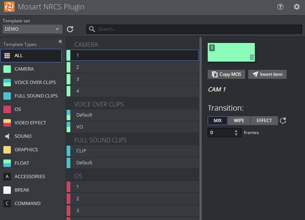The height and width of the screenshot is (220, 305).
Task: Open the DEMO template set dropdown
Action: coord(32,29)
